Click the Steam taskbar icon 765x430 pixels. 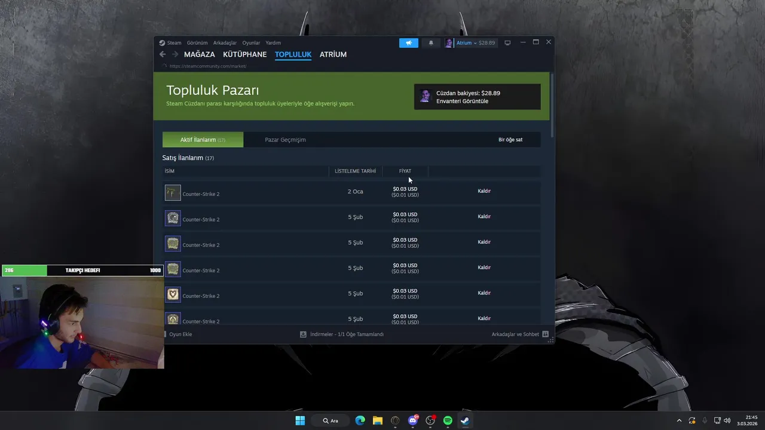pyautogui.click(x=465, y=420)
